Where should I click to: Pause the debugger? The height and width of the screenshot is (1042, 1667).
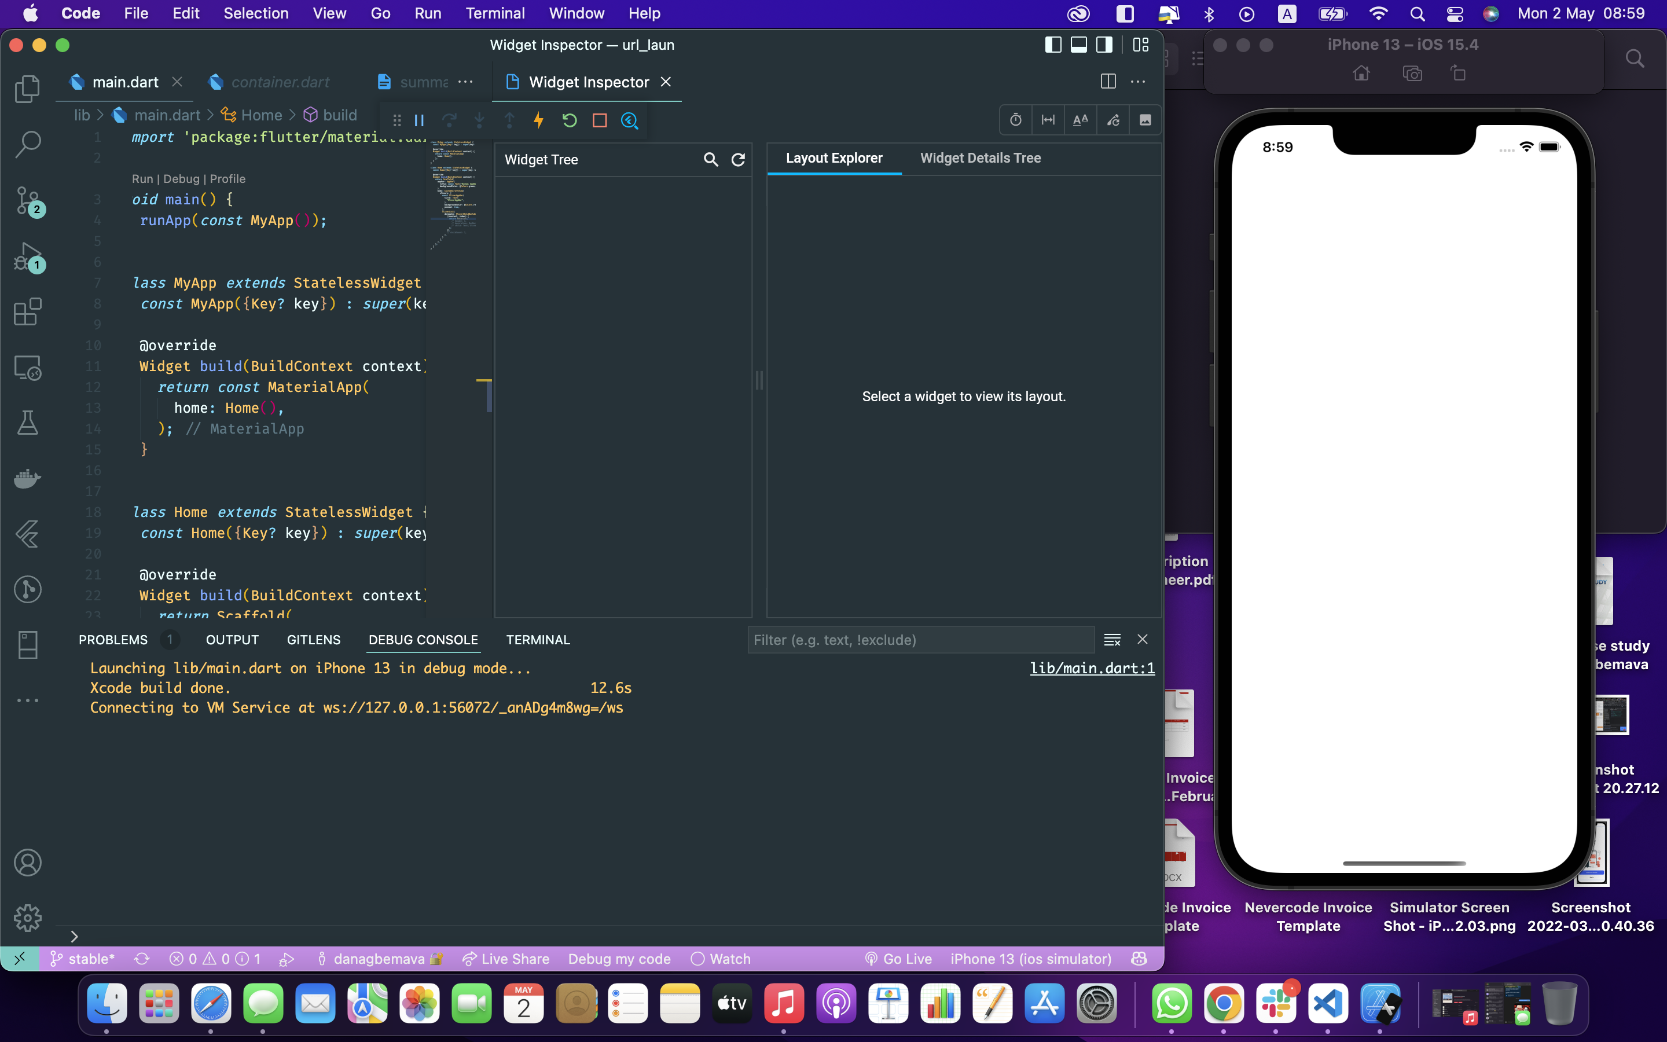pos(419,120)
